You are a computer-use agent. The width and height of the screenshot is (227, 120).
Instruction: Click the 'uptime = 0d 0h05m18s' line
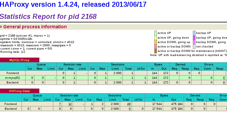pos(16,39)
